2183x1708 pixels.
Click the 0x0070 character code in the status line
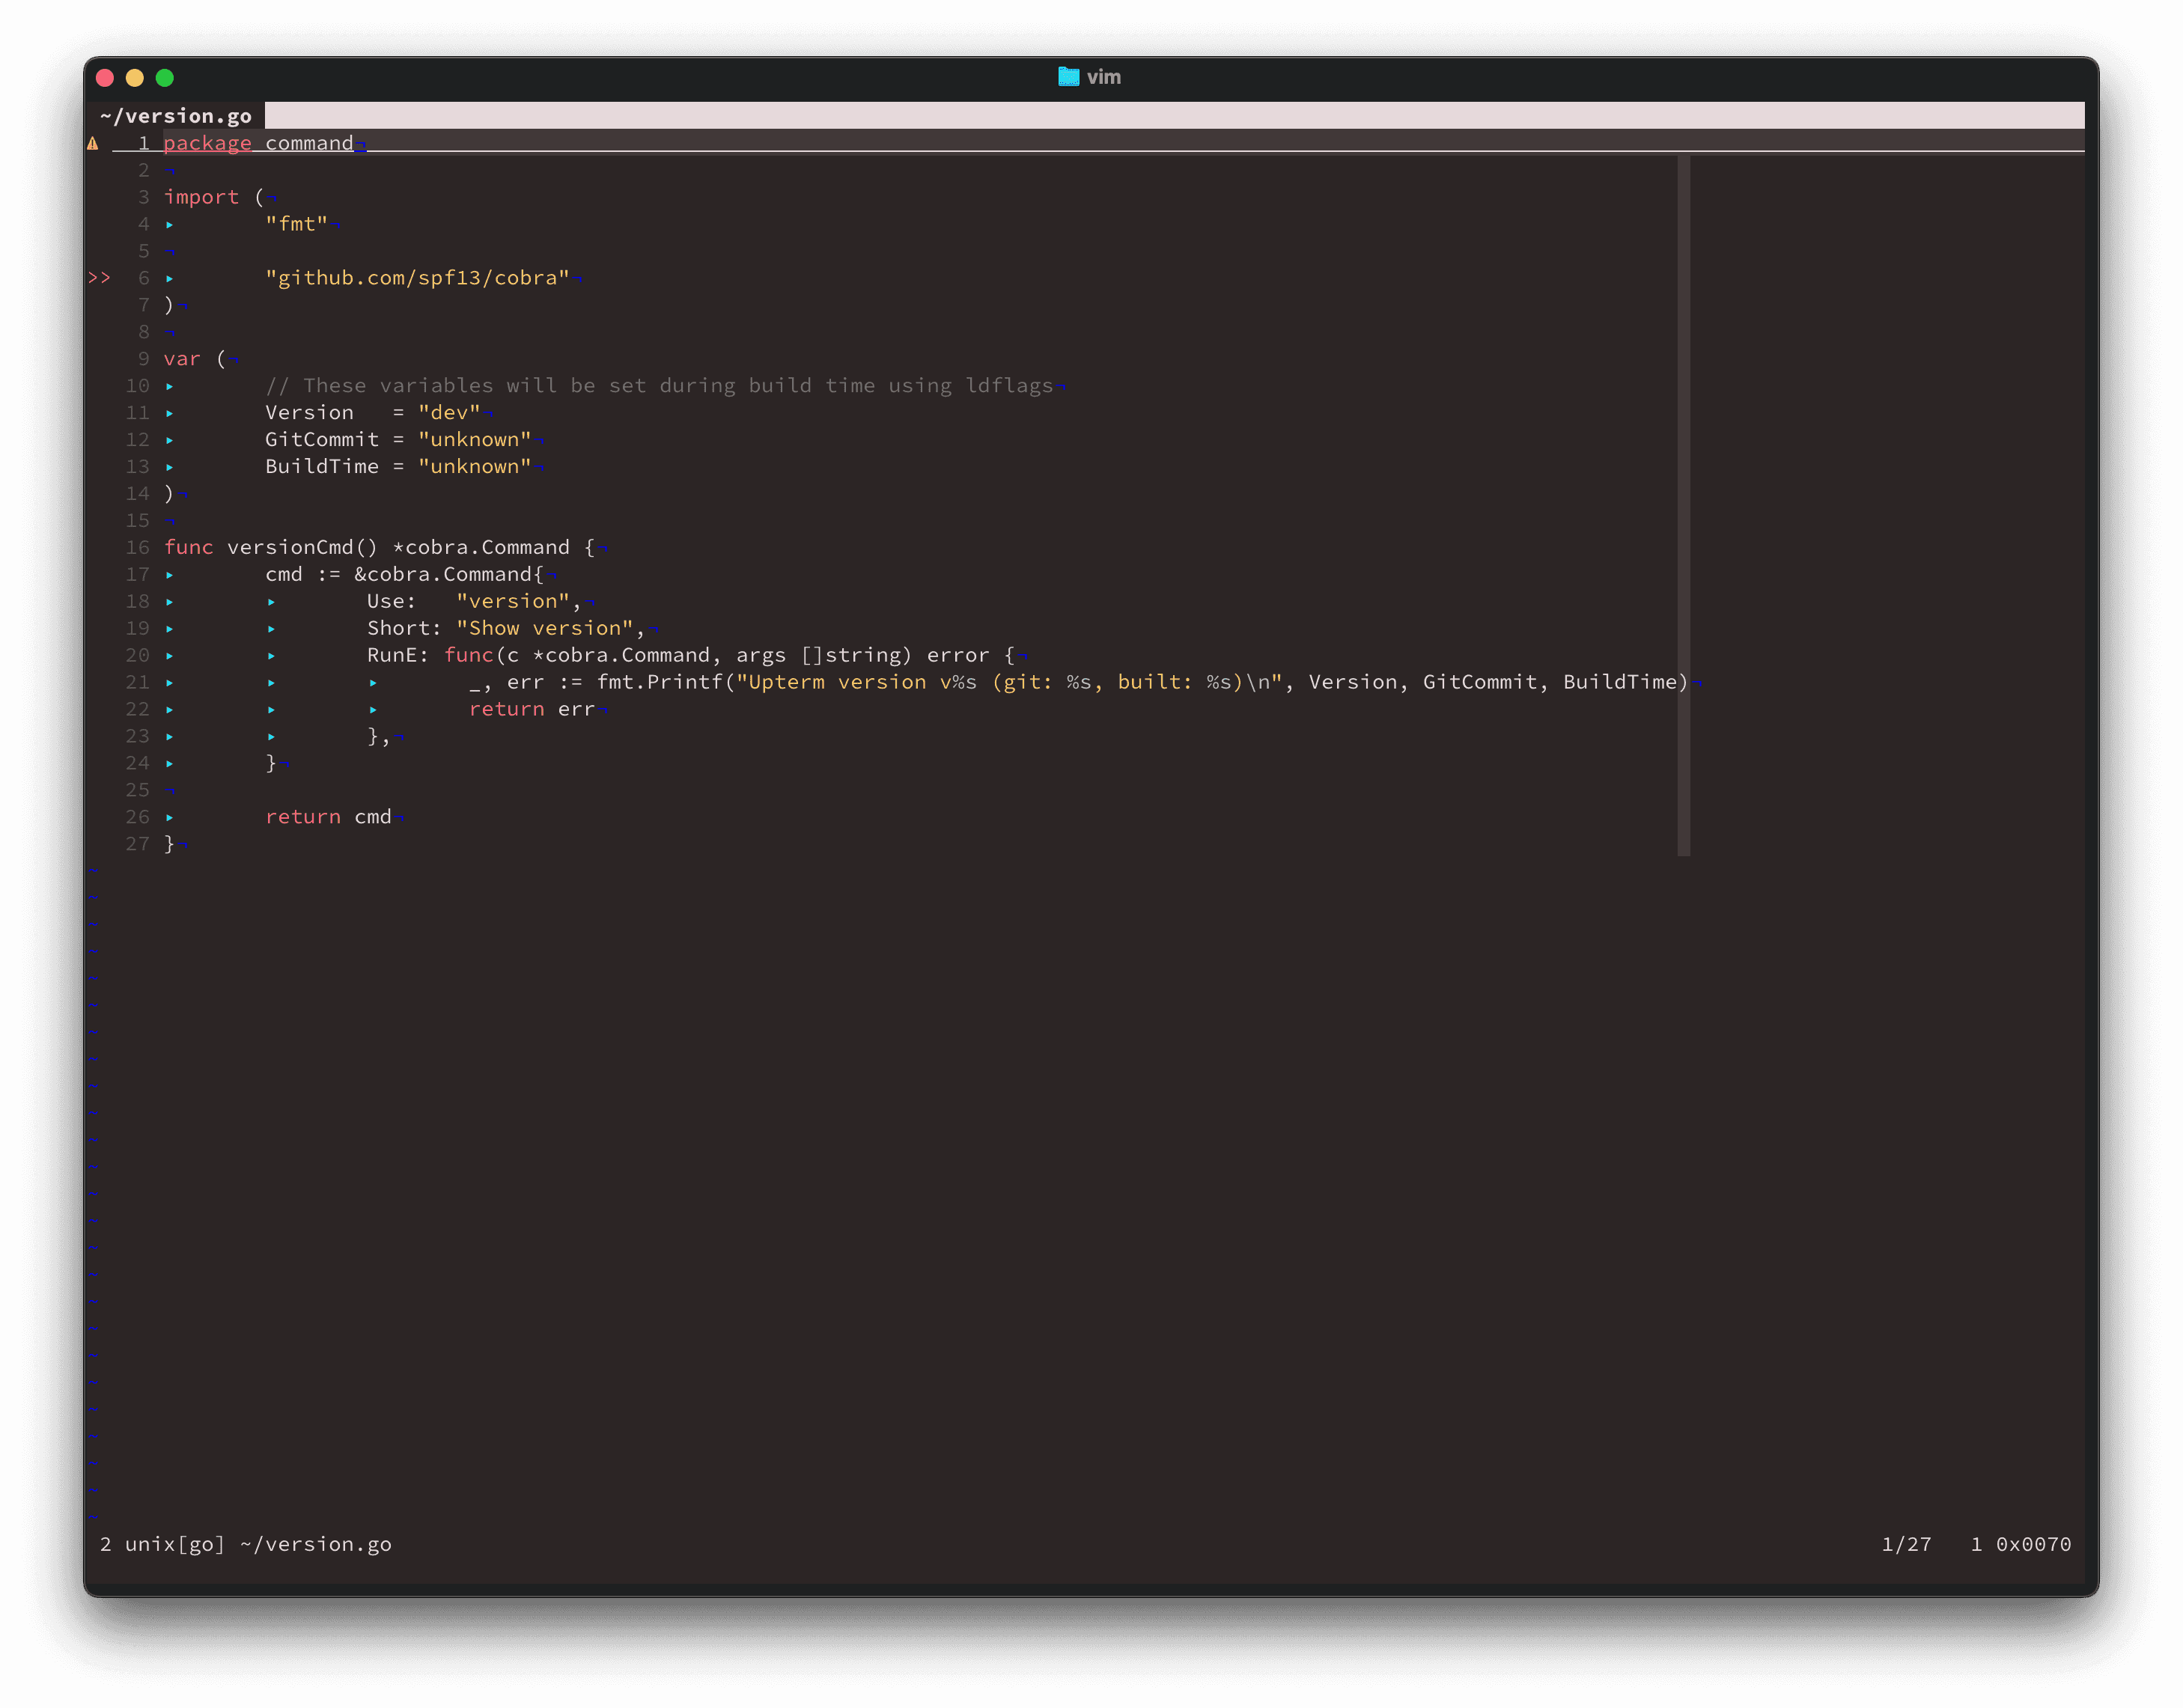click(x=2033, y=1544)
